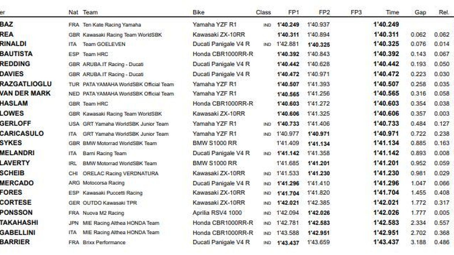
Task: Select rider name BAZ
Action: [7, 24]
